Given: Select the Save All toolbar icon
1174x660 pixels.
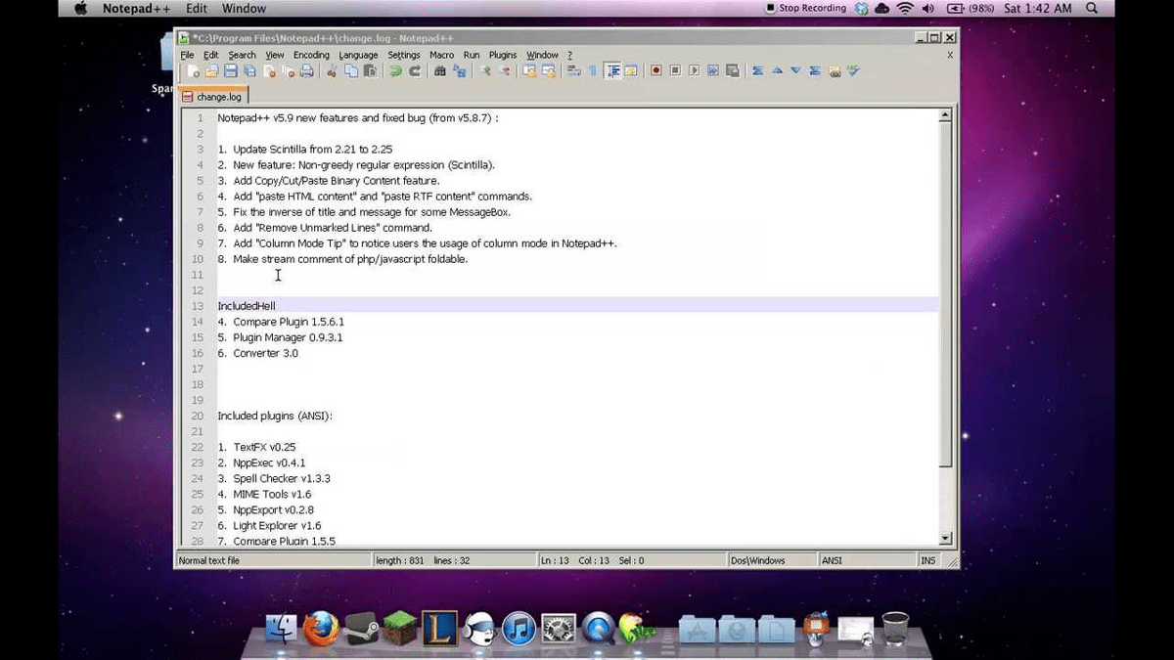Looking at the screenshot, I should (249, 70).
